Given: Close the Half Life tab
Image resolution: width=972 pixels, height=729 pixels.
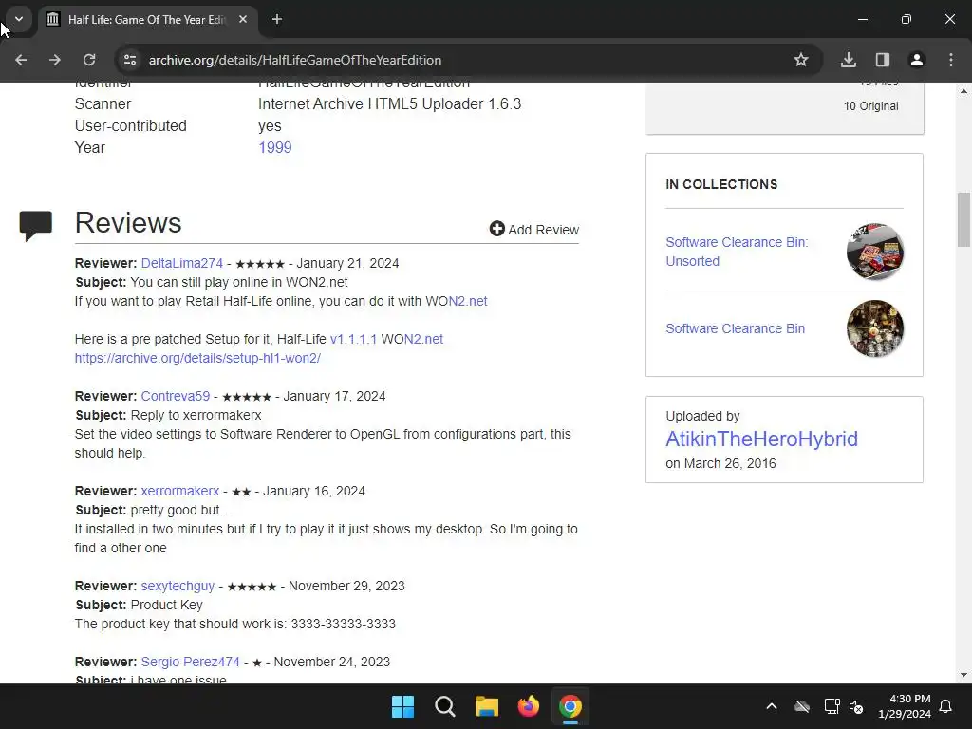Looking at the screenshot, I should click(x=243, y=19).
